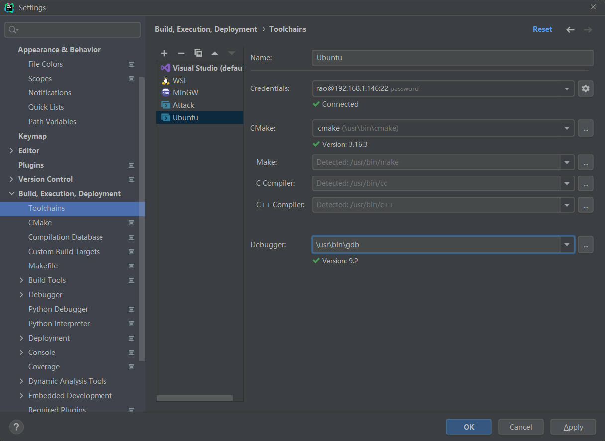Click Apply button

[x=573, y=427]
